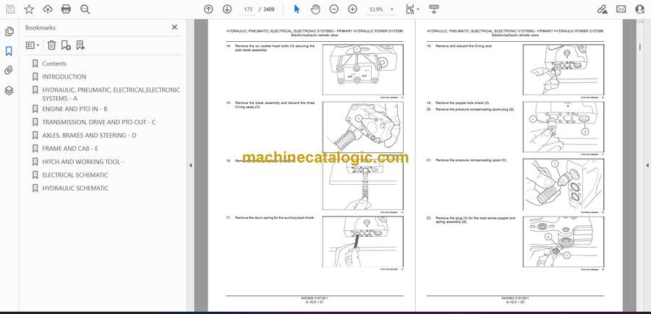
Task: Open FRAME AND CAB - E bookmark
Action: pyautogui.click(x=69, y=148)
